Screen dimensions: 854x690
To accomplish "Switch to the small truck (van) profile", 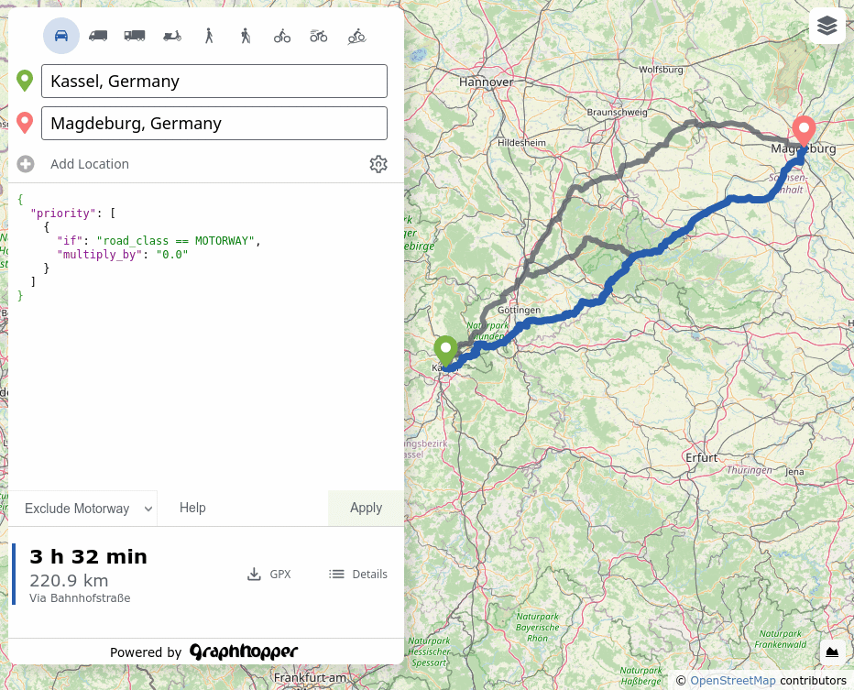I will pyautogui.click(x=98, y=36).
